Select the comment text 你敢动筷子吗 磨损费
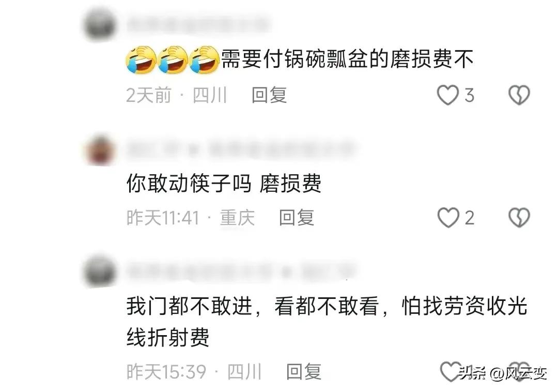 (x=224, y=184)
